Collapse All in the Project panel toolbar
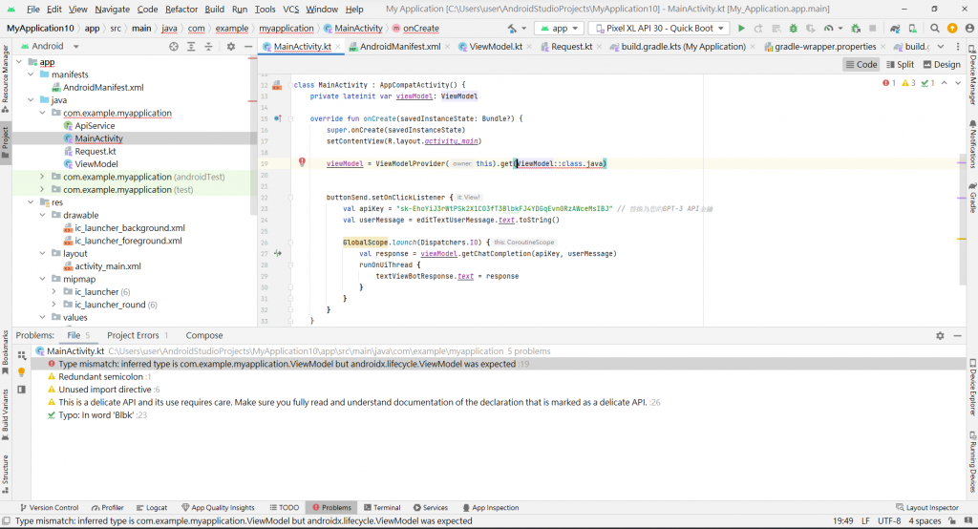The height and width of the screenshot is (529, 978). [208, 46]
